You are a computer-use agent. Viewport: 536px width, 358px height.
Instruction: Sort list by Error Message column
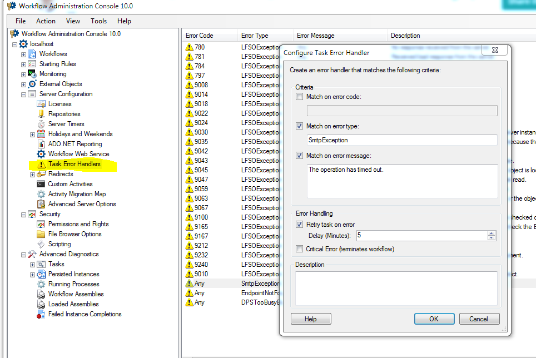tap(340, 36)
